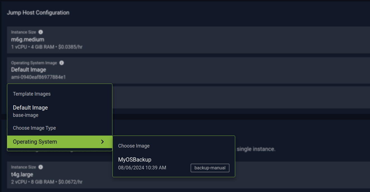The height and width of the screenshot is (192, 370).
Task: Choose the Default Image template entry
Action: tap(60, 111)
